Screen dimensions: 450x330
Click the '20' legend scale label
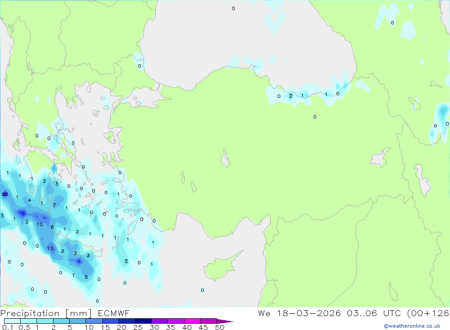pos(121,327)
